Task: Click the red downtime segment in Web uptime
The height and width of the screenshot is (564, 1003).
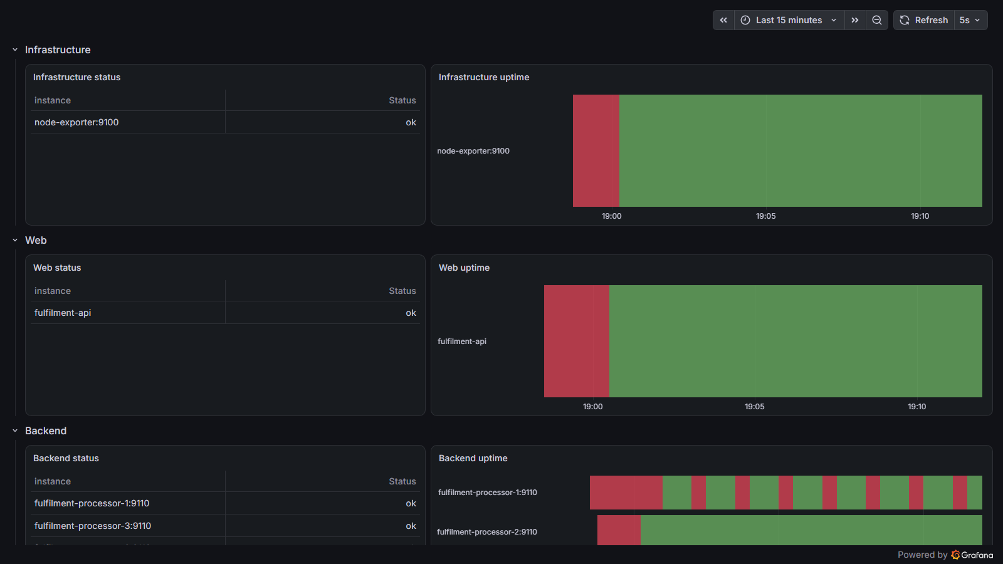Action: click(x=577, y=341)
